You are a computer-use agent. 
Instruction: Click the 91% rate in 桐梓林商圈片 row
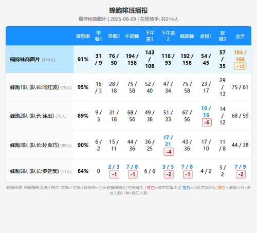(x=83, y=59)
